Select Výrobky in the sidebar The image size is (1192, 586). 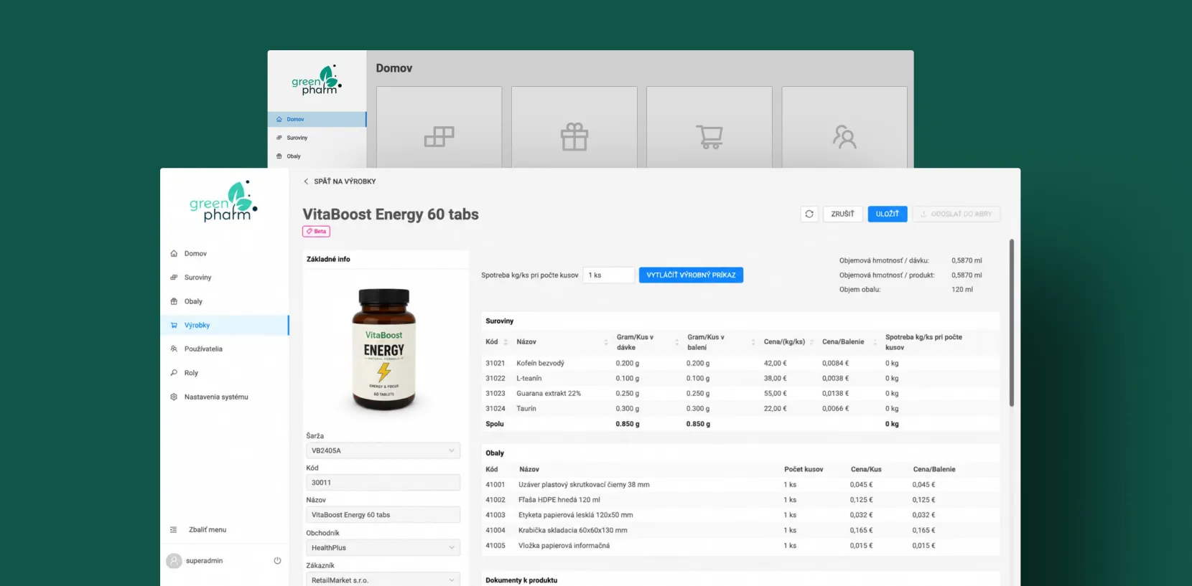(x=224, y=325)
